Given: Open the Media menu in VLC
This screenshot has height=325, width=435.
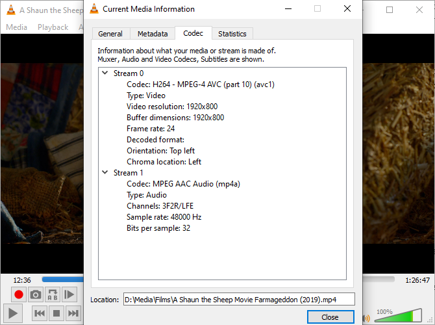Looking at the screenshot, I should coord(17,27).
